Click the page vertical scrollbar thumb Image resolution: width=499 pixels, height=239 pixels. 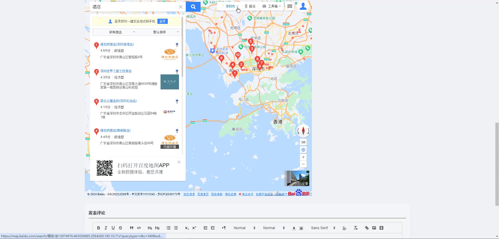[x=497, y=164]
